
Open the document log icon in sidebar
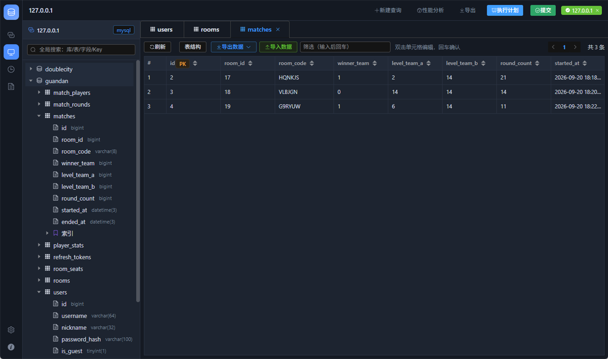(11, 87)
